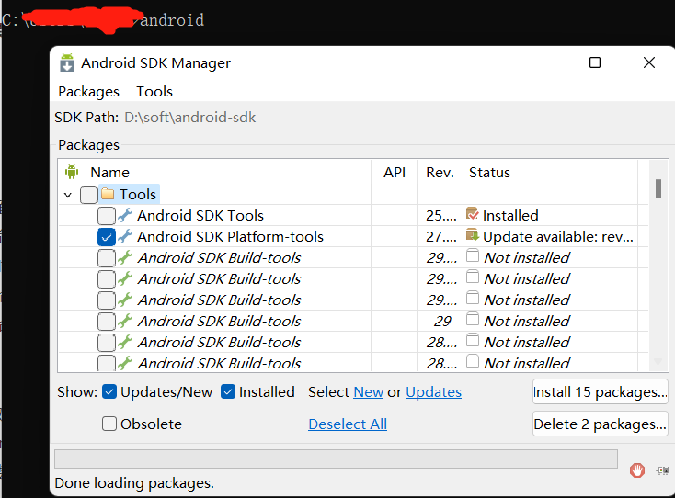The width and height of the screenshot is (675, 498).
Task: Click the 'android' command text in the terminal window
Action: pyautogui.click(x=172, y=20)
